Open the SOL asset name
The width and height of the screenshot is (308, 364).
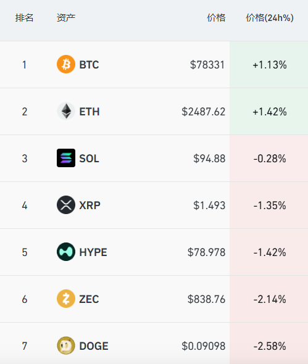click(89, 159)
